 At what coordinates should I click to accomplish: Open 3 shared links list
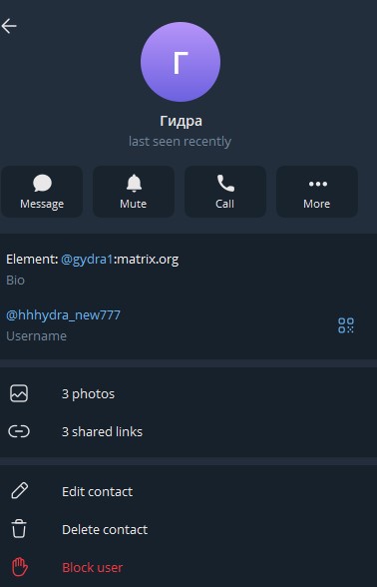click(x=102, y=431)
